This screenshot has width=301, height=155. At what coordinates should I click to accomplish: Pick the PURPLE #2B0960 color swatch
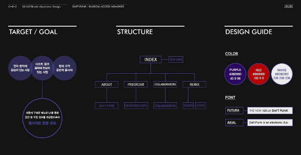pyautogui.click(x=235, y=74)
